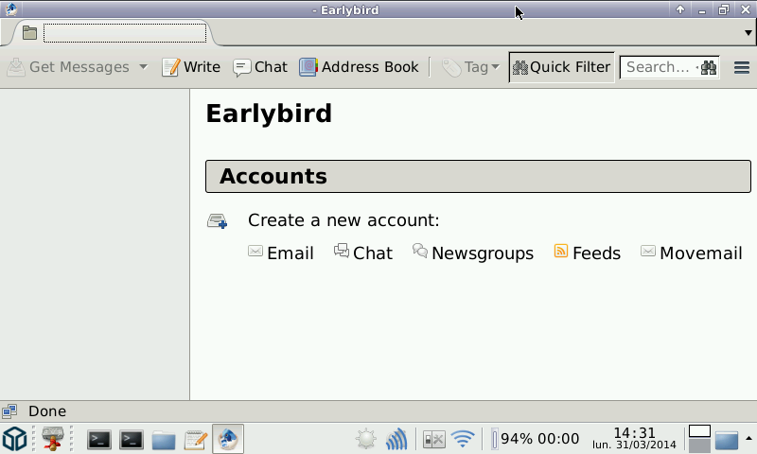The width and height of the screenshot is (757, 454).
Task: Click the Wi-Fi tray icon
Action: tap(463, 439)
